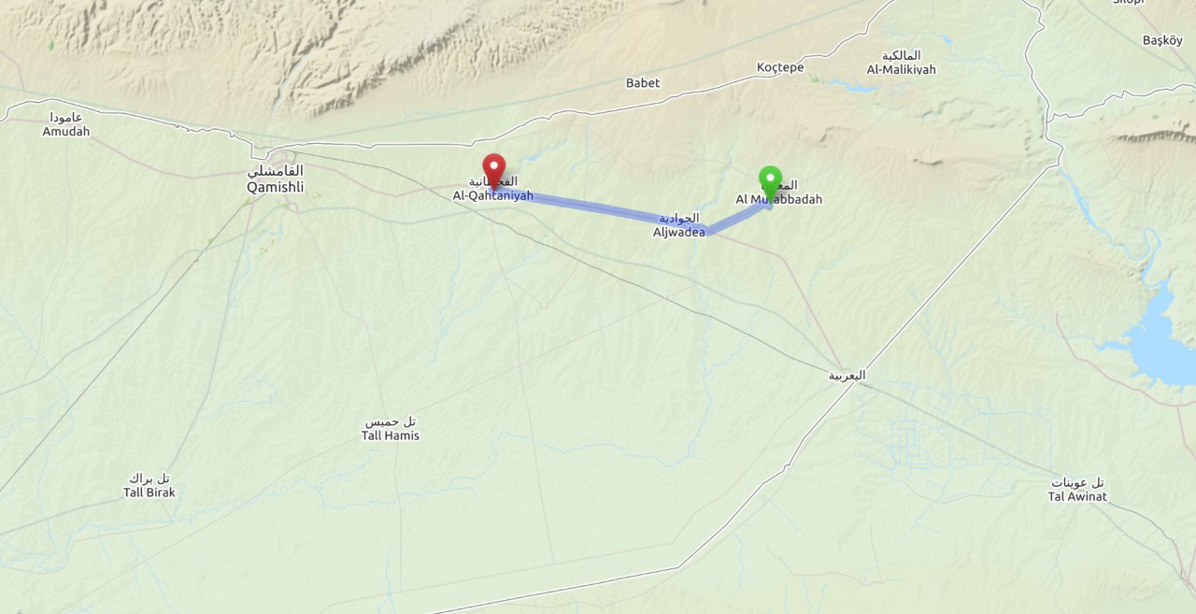Image resolution: width=1196 pixels, height=614 pixels.
Task: Click the green start marker pin
Action: [x=770, y=183]
